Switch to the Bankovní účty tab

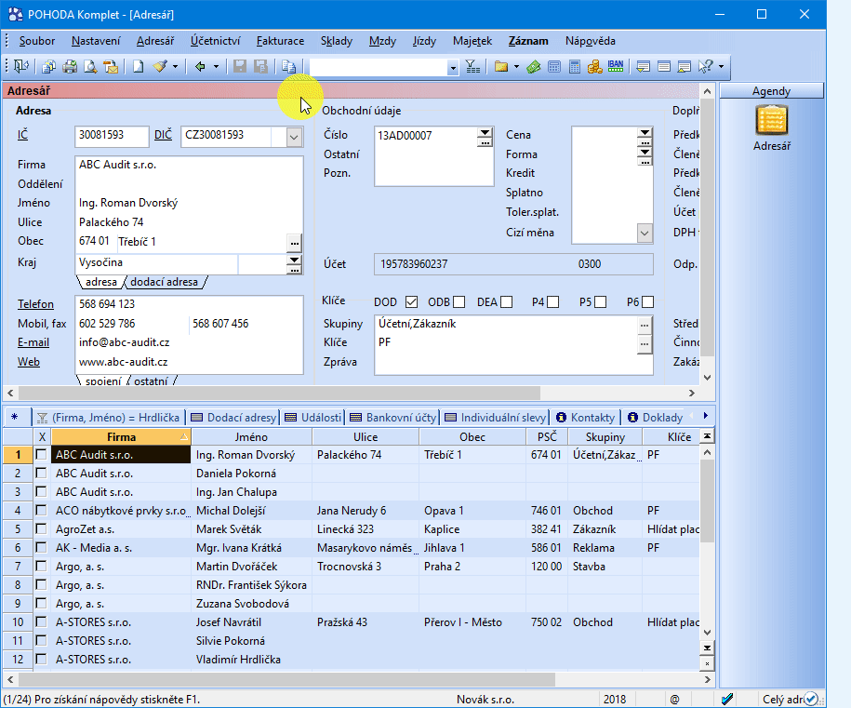pos(393,418)
